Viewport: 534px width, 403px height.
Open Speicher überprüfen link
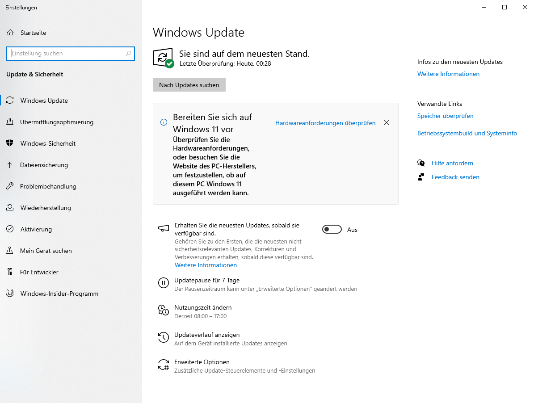point(445,116)
